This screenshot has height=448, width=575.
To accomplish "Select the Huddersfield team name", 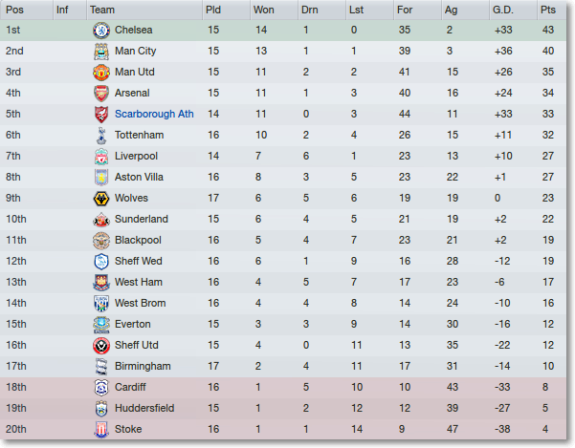I will [144, 408].
